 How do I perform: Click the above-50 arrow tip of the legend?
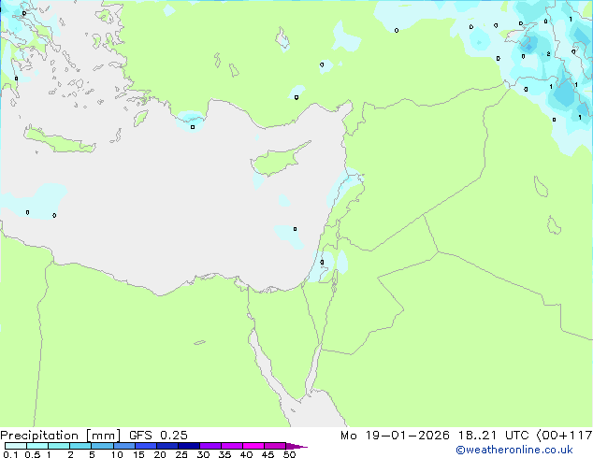coord(296,446)
